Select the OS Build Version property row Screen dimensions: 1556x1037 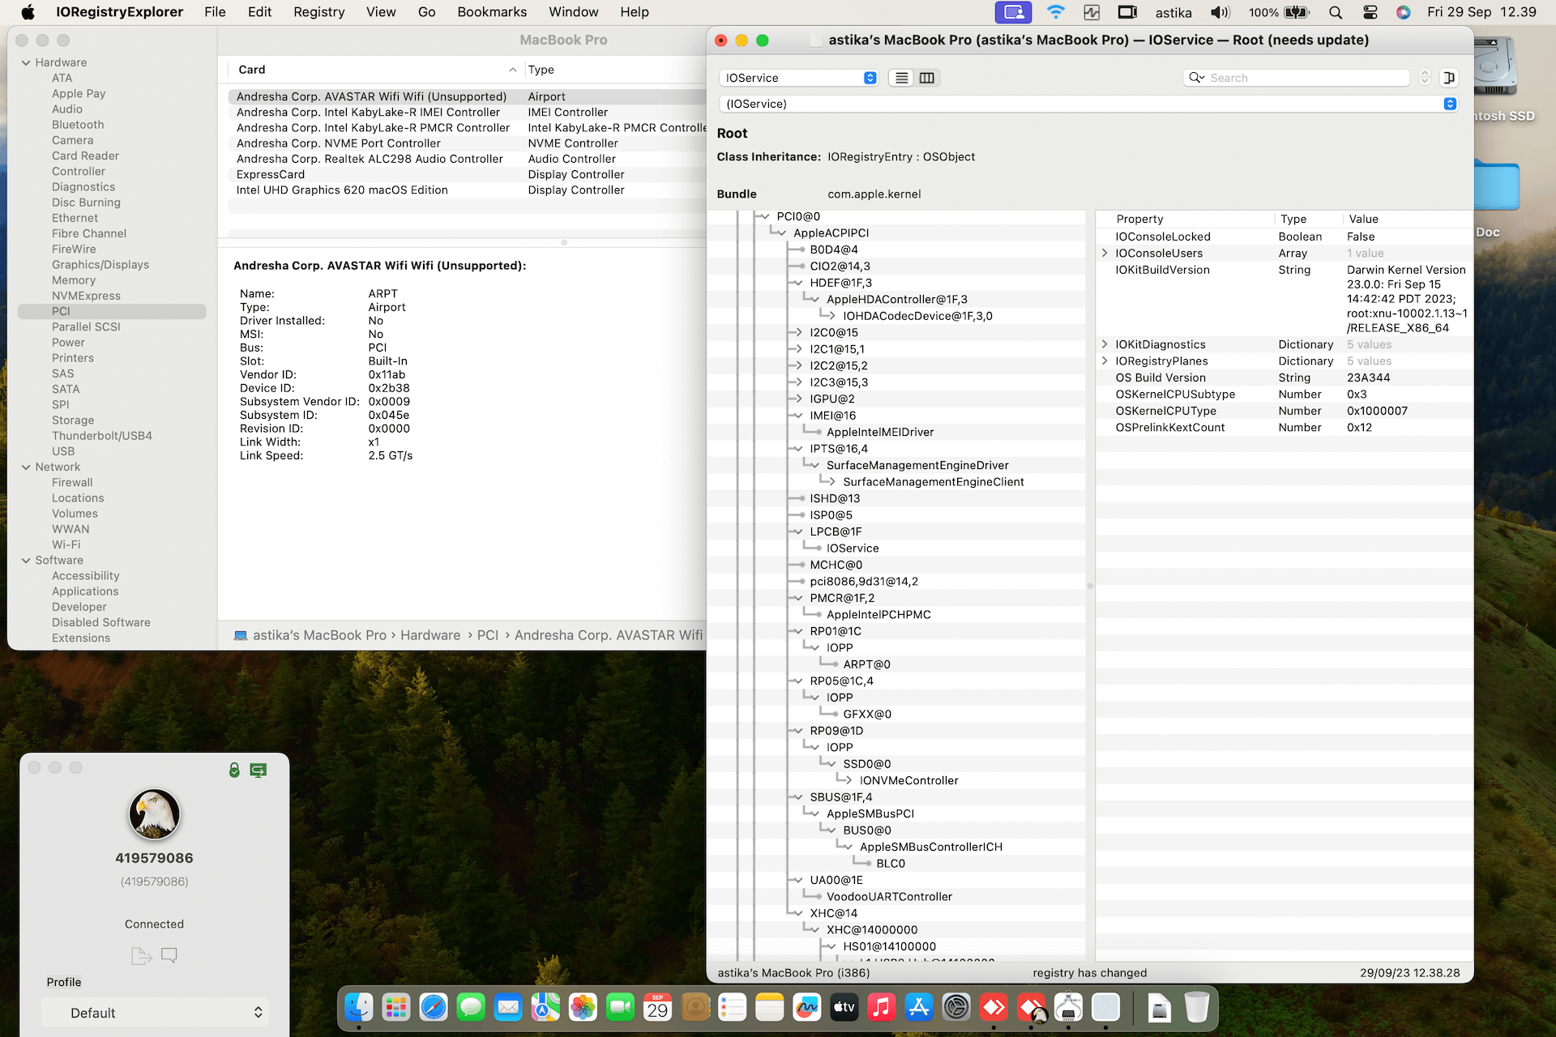(1285, 378)
